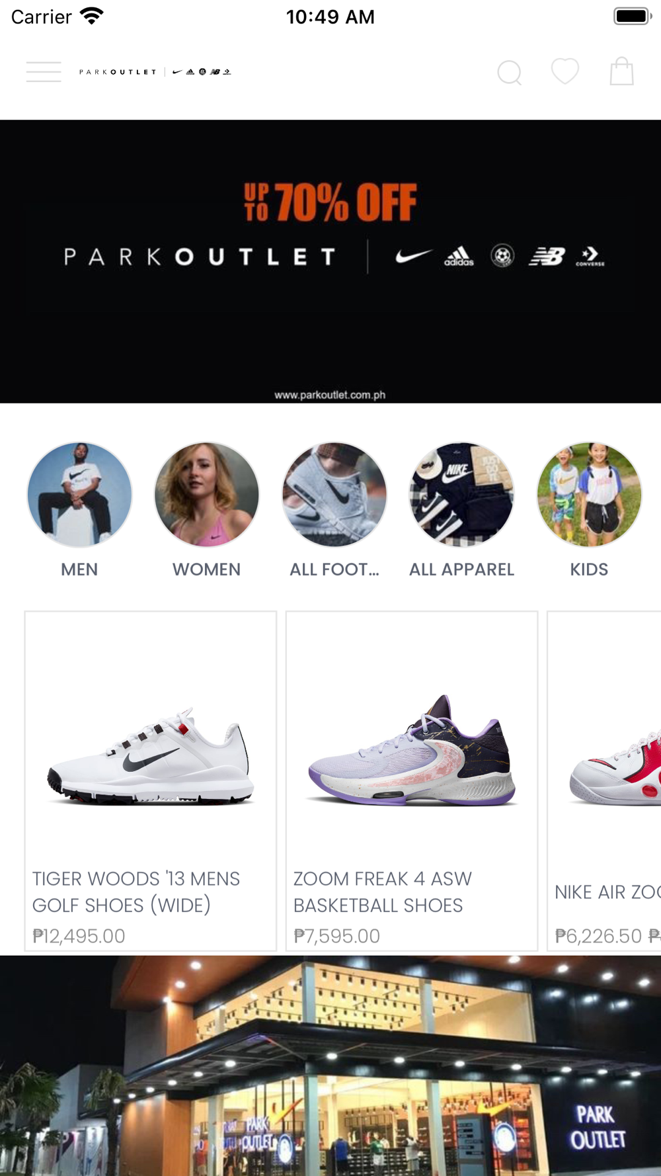Open the Nike Air Zoom product card
The height and width of the screenshot is (1176, 661).
[x=604, y=781]
